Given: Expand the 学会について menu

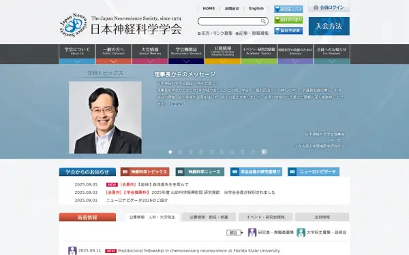Looking at the screenshot, I should pyautogui.click(x=77, y=54).
